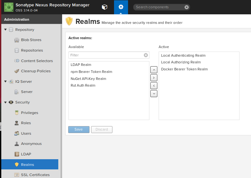Collapse the Repository tree section
The height and width of the screenshot is (178, 251).
pos(5,30)
